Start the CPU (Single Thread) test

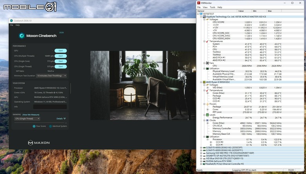click(60, 67)
